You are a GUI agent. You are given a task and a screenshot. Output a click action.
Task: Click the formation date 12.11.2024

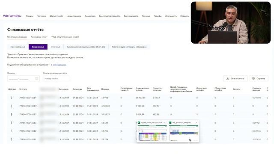click(92, 139)
